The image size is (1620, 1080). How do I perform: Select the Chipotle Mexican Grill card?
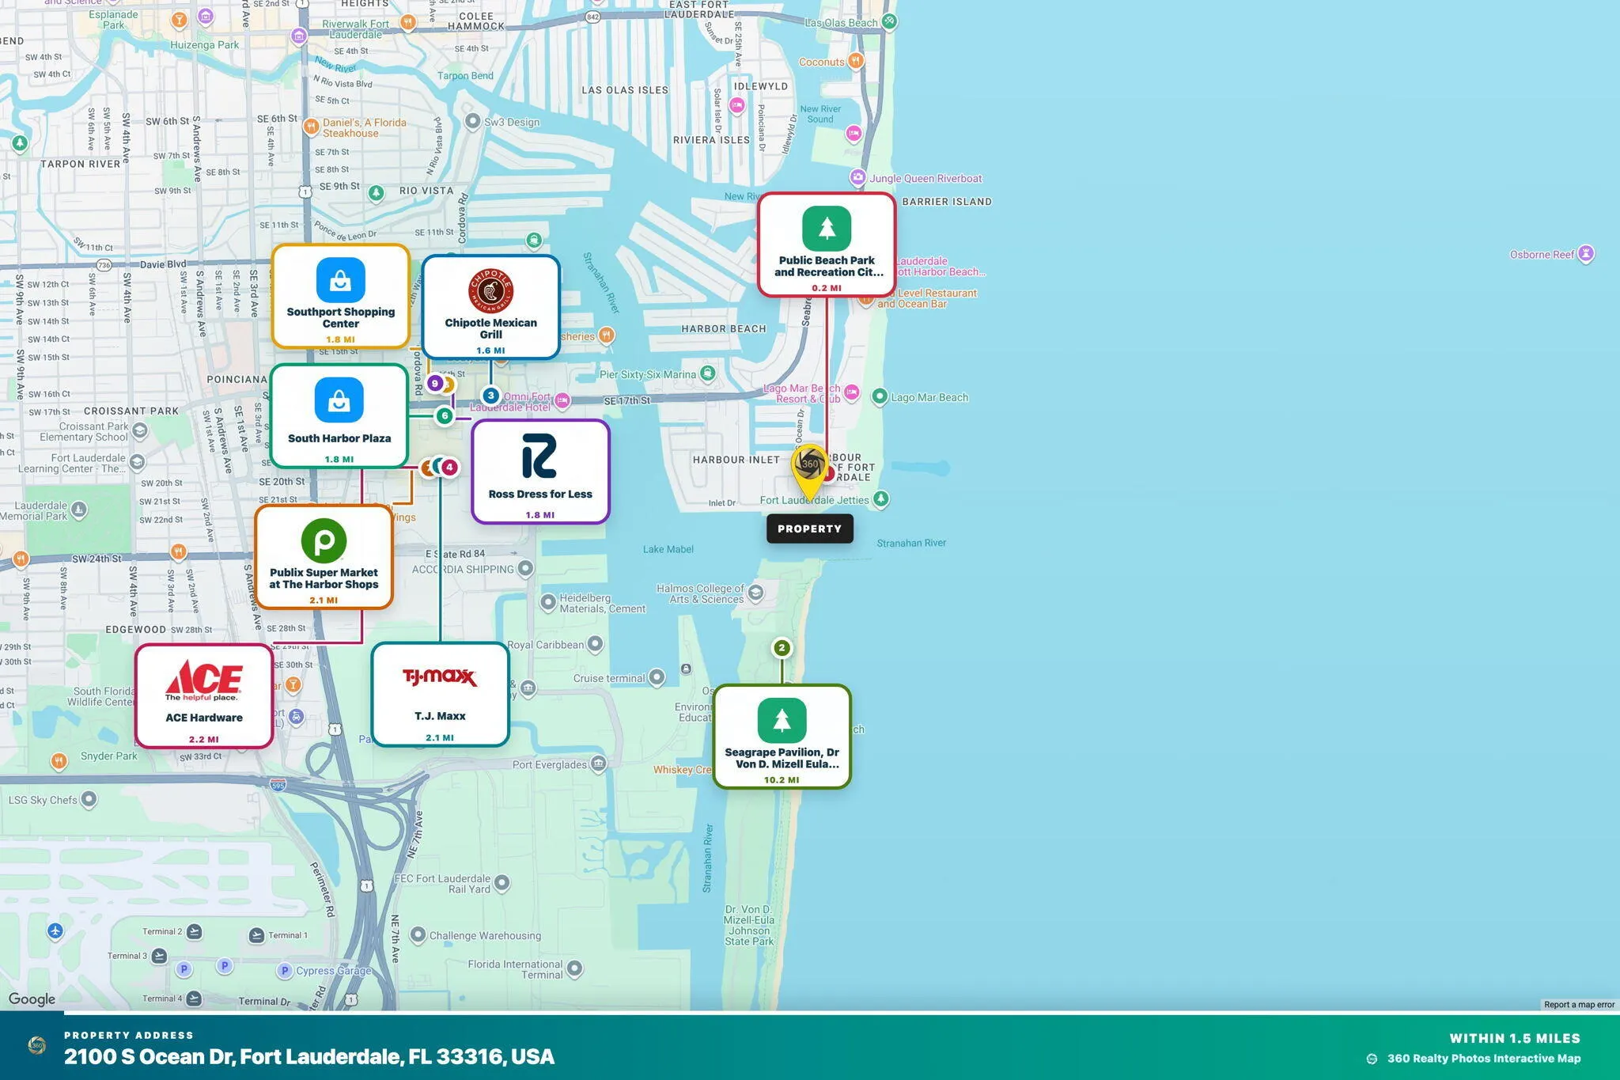(490, 307)
